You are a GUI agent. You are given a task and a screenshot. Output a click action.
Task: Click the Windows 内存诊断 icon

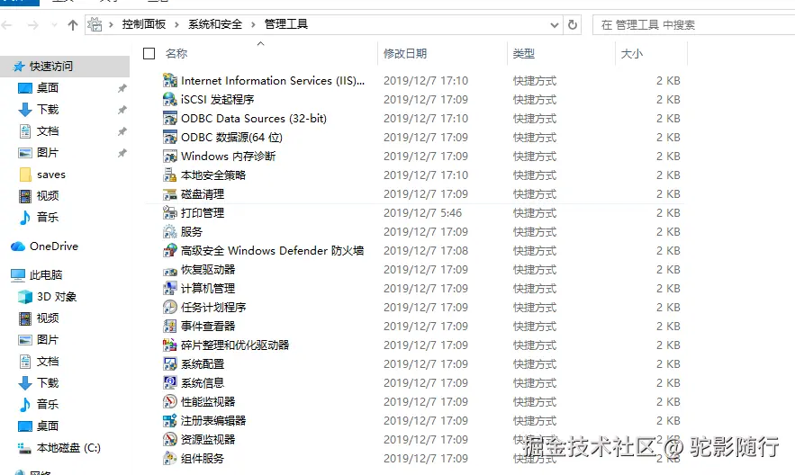[170, 156]
